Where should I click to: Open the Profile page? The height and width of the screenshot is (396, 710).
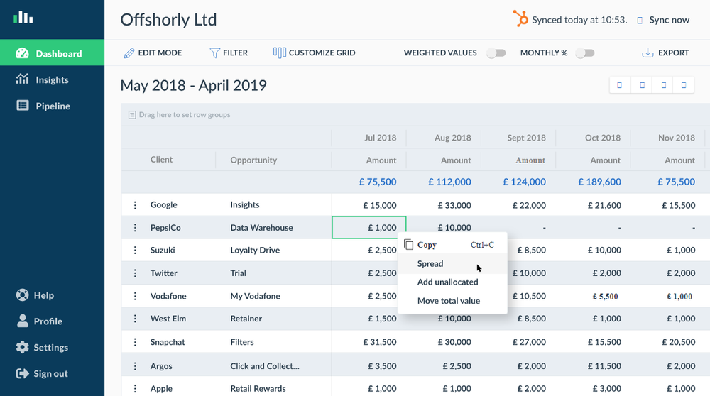39,321
